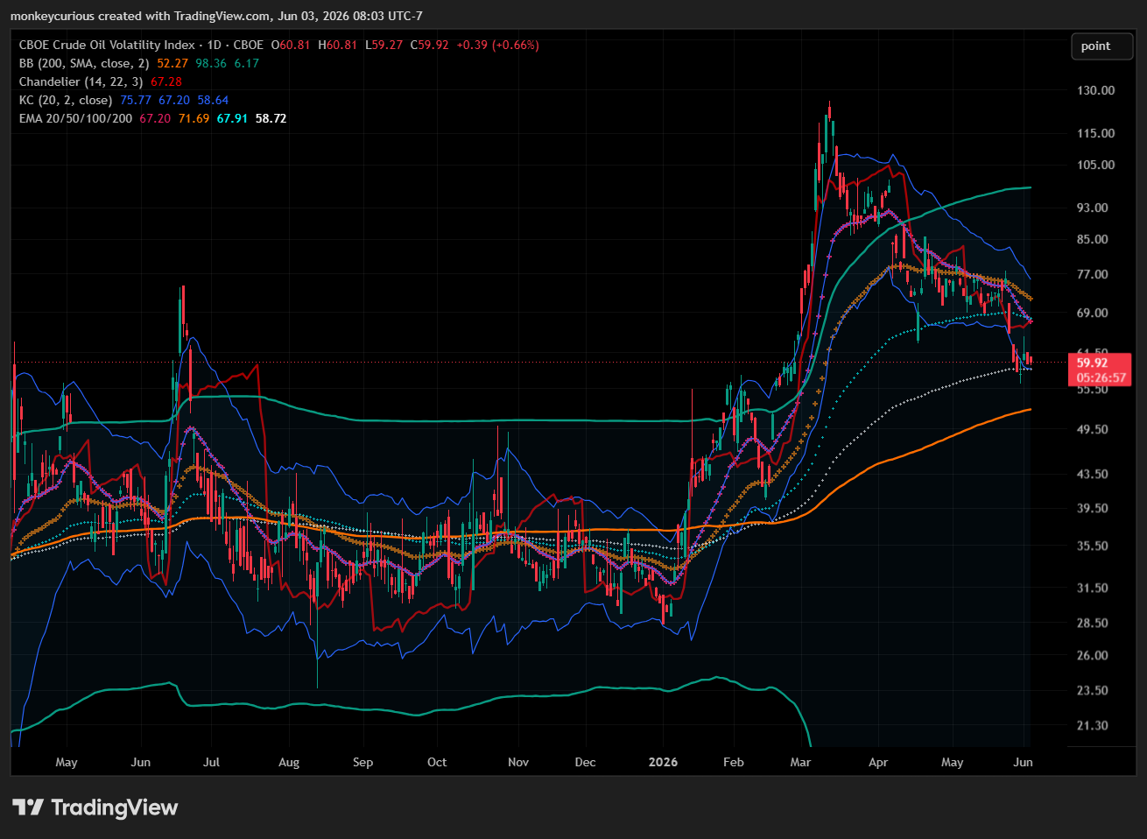Click the change value +0.39 (+0.66%)
The height and width of the screenshot is (839, 1147).
point(497,45)
